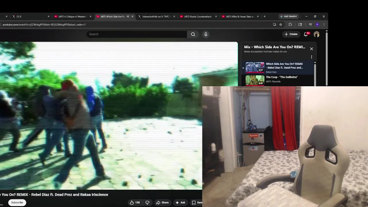Click the install app icon in address bar
The height and width of the screenshot is (207, 368).
(x=275, y=24)
